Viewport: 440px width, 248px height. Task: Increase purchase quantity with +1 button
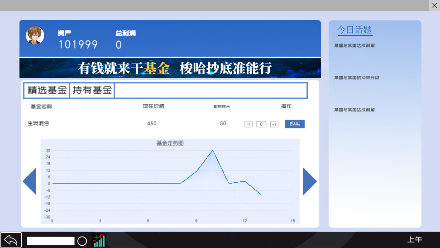click(274, 124)
